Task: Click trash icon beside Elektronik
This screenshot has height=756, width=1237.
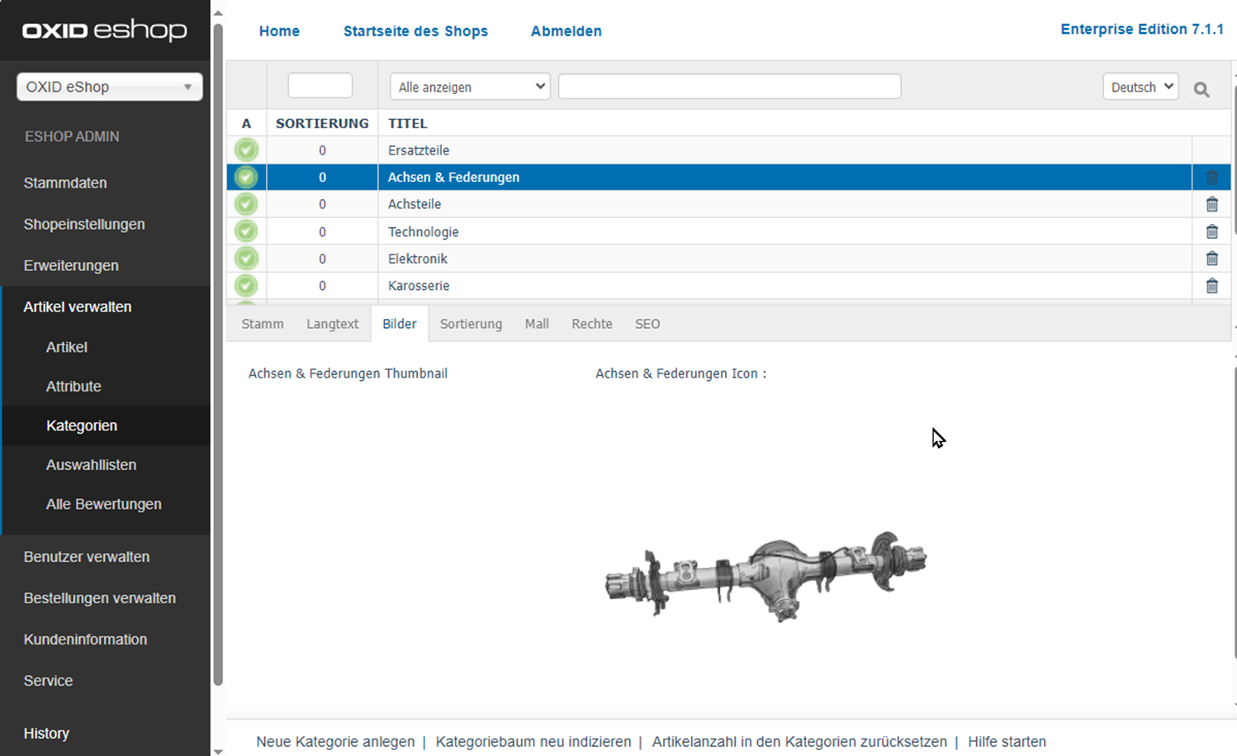Action: 1211,259
